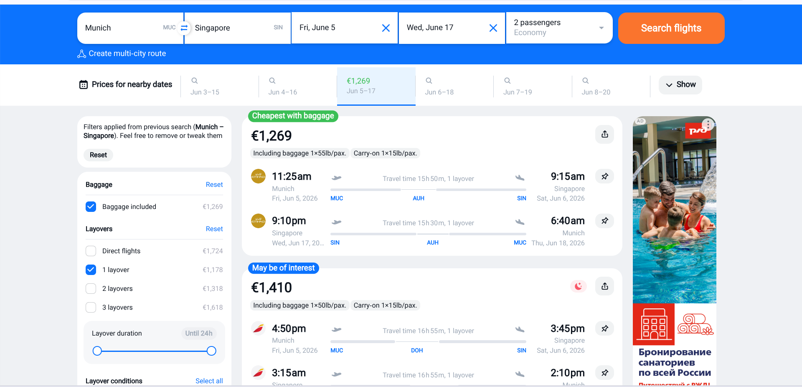This screenshot has width=802, height=387.
Task: Swap origin and destination cities
Action: coord(184,28)
